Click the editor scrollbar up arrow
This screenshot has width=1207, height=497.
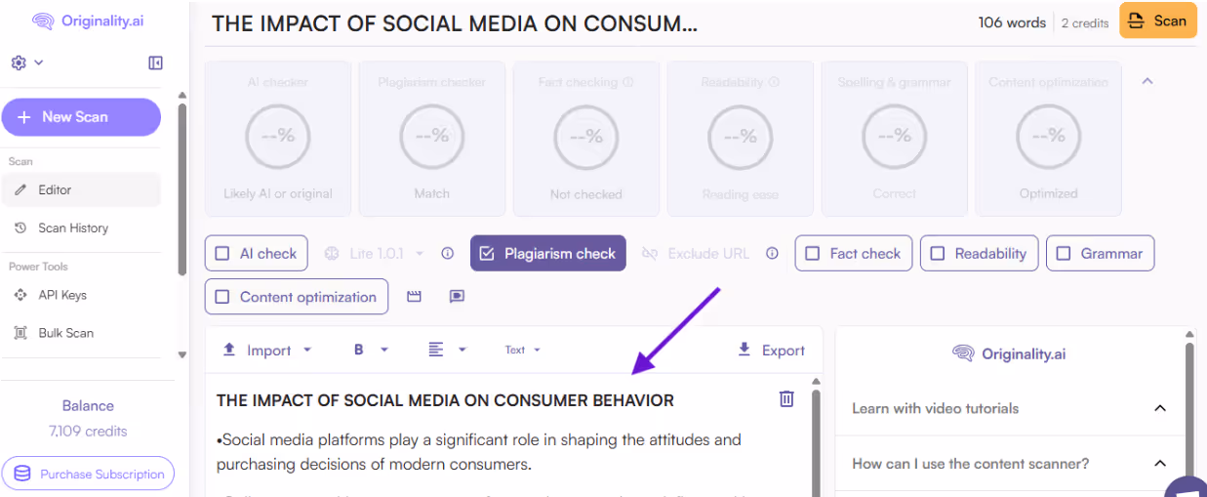coord(816,381)
